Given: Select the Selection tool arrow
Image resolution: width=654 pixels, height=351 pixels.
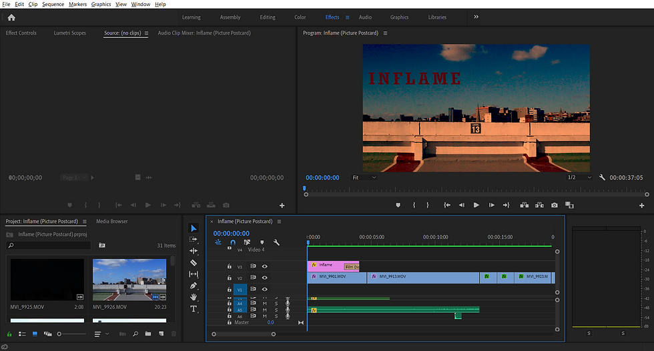Looking at the screenshot, I should coord(194,228).
